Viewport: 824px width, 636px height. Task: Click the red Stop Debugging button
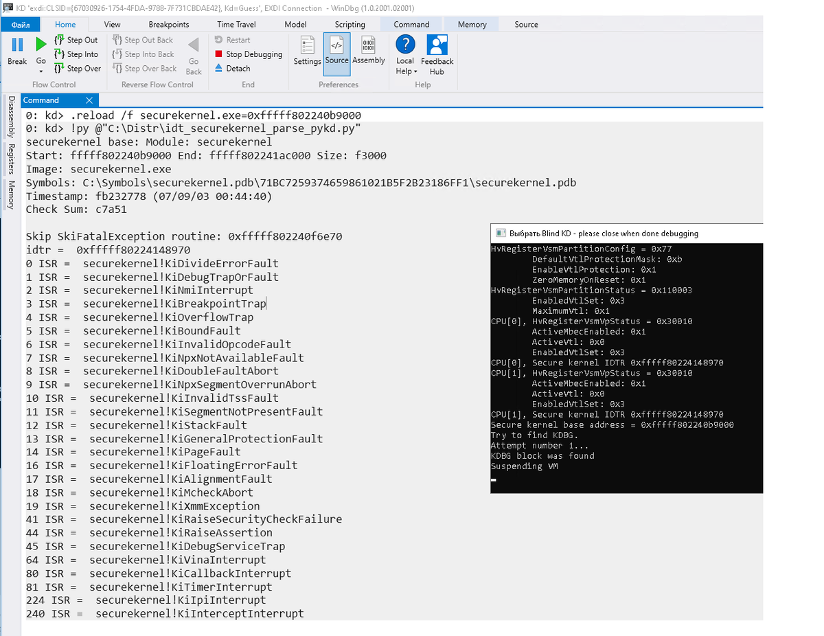(x=249, y=54)
